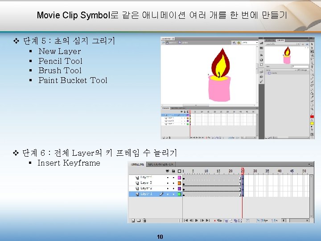Select the Pencil tool in tools panel
This screenshot has height=241, width=321.
click(312, 78)
